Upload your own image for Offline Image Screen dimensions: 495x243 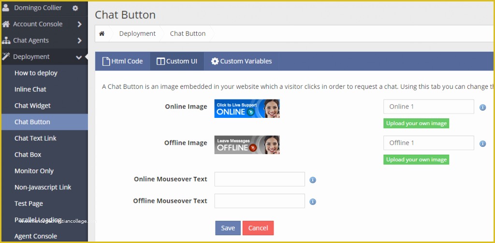(x=416, y=160)
